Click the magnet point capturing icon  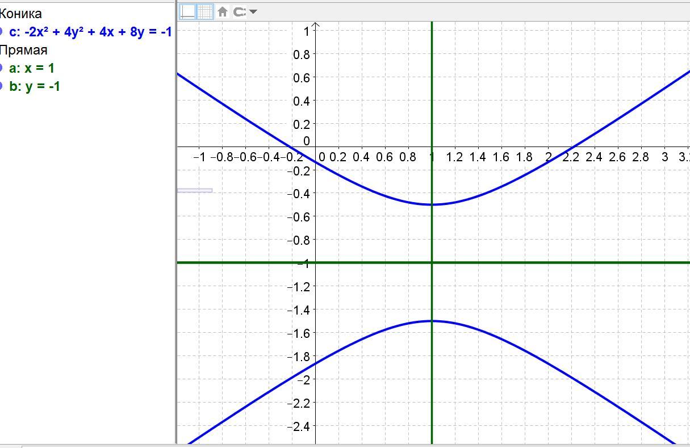coord(240,11)
